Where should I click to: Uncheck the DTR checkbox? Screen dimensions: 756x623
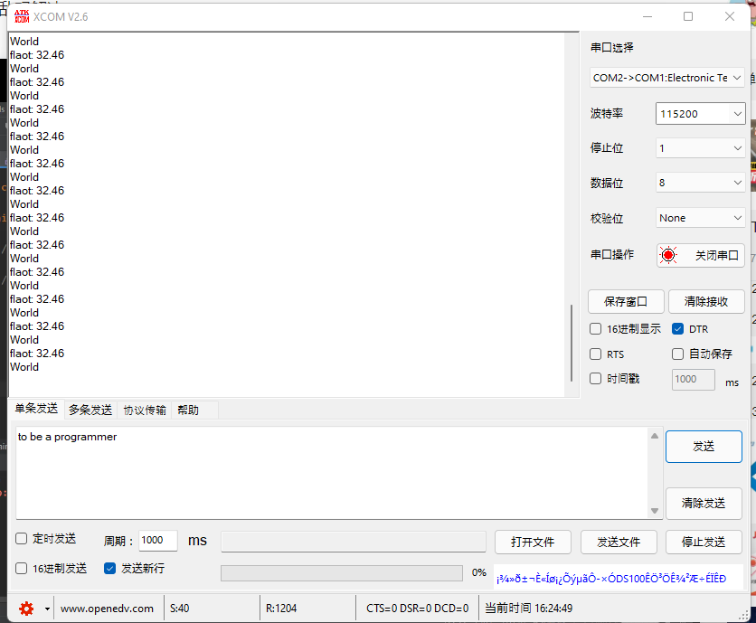coord(677,329)
